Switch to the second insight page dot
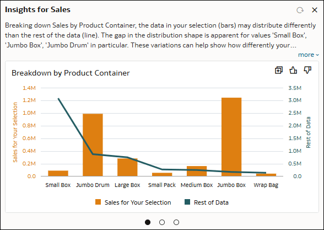The height and width of the screenshot is (230, 324). tap(162, 222)
